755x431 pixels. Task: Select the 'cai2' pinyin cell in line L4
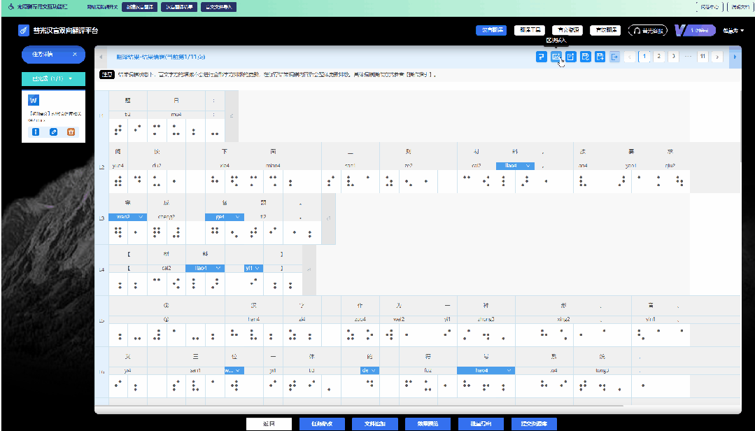pyautogui.click(x=167, y=268)
